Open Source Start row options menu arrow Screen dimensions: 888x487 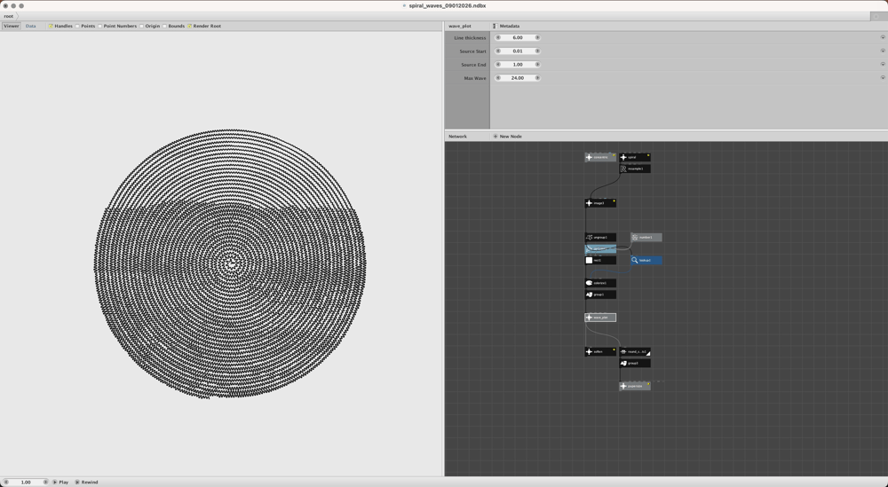(883, 51)
